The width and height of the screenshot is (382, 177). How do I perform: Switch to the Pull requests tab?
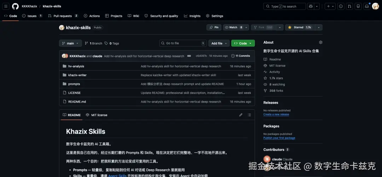coord(63,16)
